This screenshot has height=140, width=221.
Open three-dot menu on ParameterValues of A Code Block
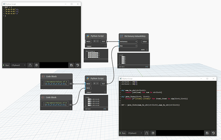[x=71, y=87]
